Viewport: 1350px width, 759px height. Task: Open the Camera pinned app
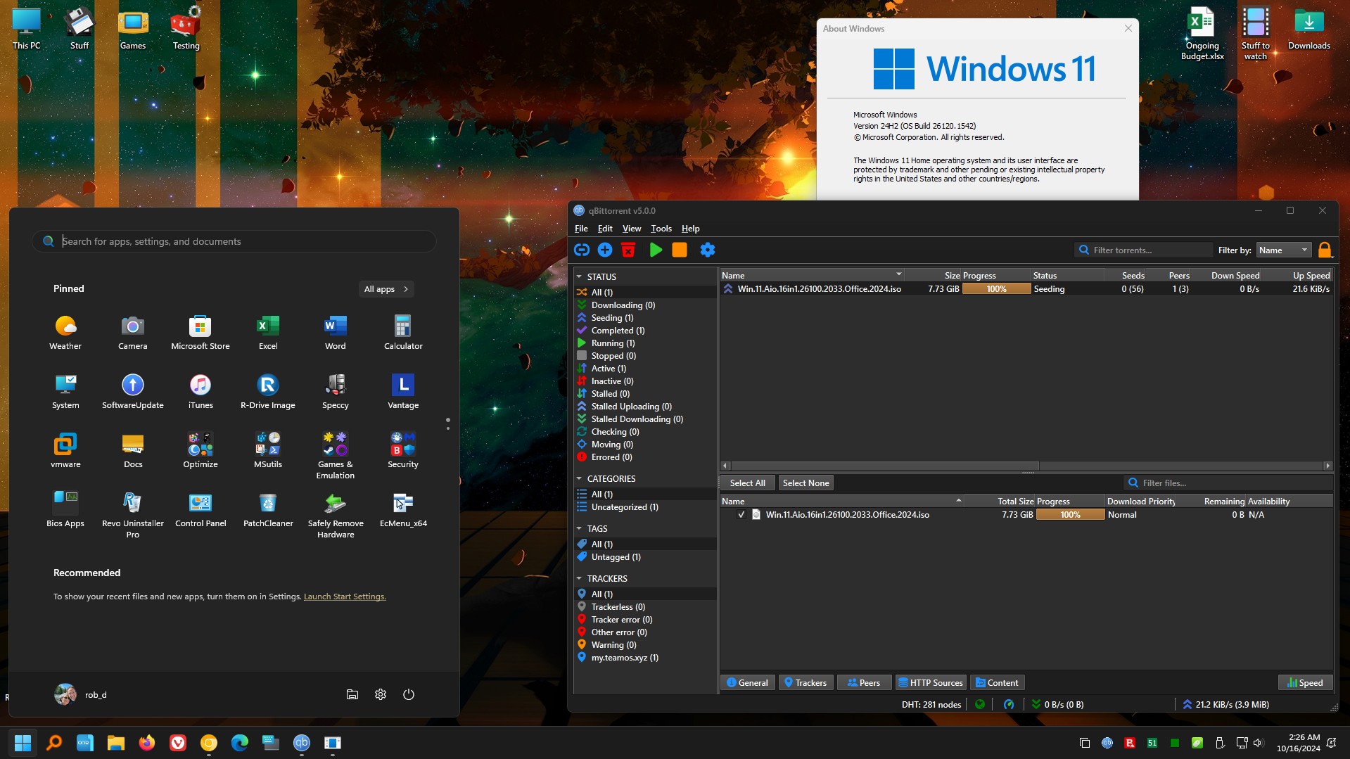133,332
